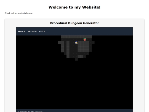Click 'Check out my projects below:' text
Image resolution: width=149 pixels, height=112 pixels.
click(18, 13)
